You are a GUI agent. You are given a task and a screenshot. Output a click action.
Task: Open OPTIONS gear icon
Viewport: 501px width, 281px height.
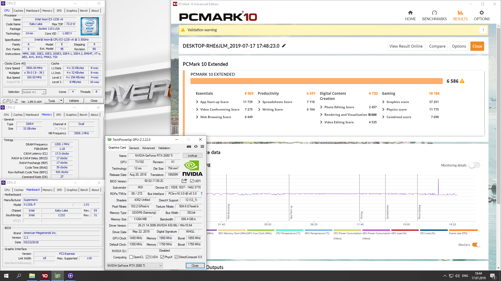(x=482, y=13)
